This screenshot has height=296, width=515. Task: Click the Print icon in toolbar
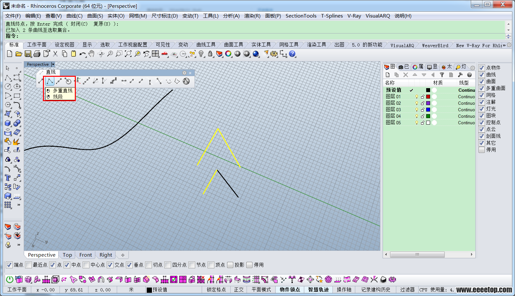tap(37, 54)
